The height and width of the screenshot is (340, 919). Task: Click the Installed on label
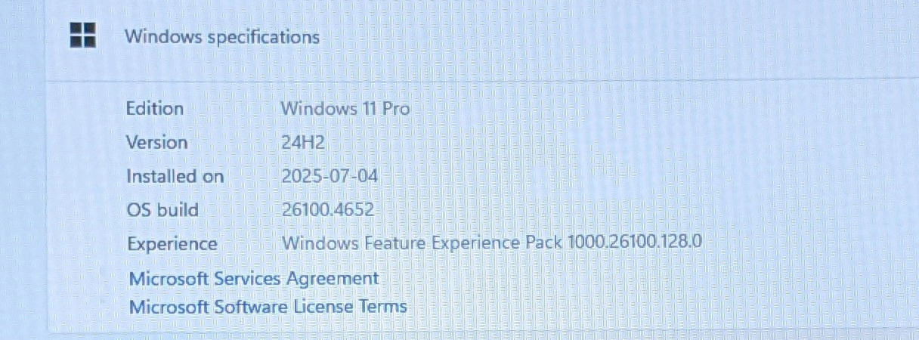coord(175,176)
